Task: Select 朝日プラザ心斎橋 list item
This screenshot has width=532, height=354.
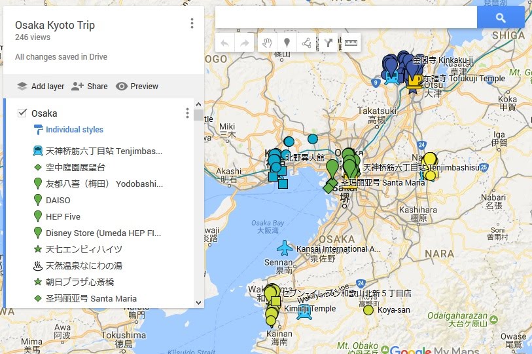Action: coord(80,282)
